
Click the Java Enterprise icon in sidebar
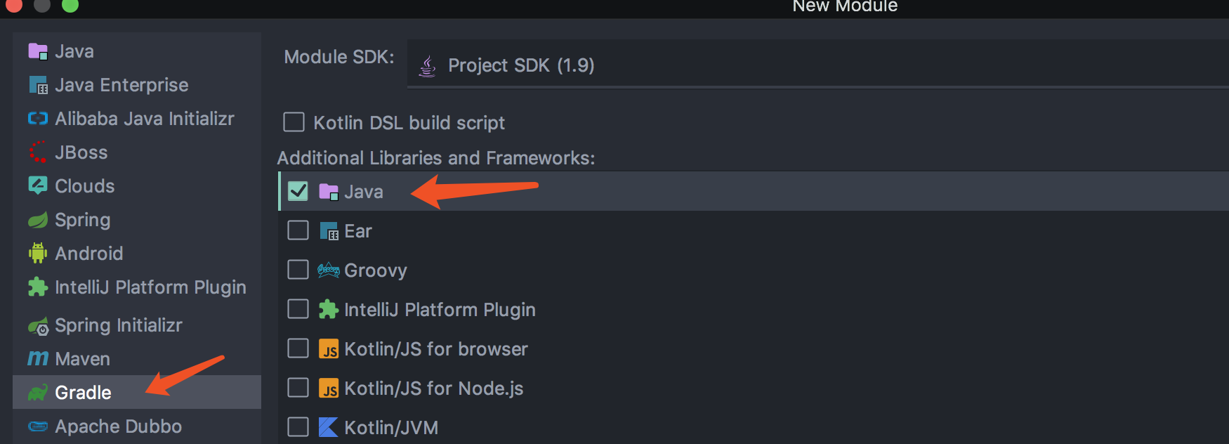(x=38, y=85)
